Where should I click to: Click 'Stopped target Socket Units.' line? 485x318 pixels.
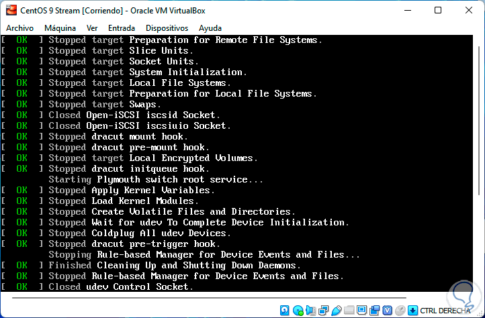(x=124, y=61)
